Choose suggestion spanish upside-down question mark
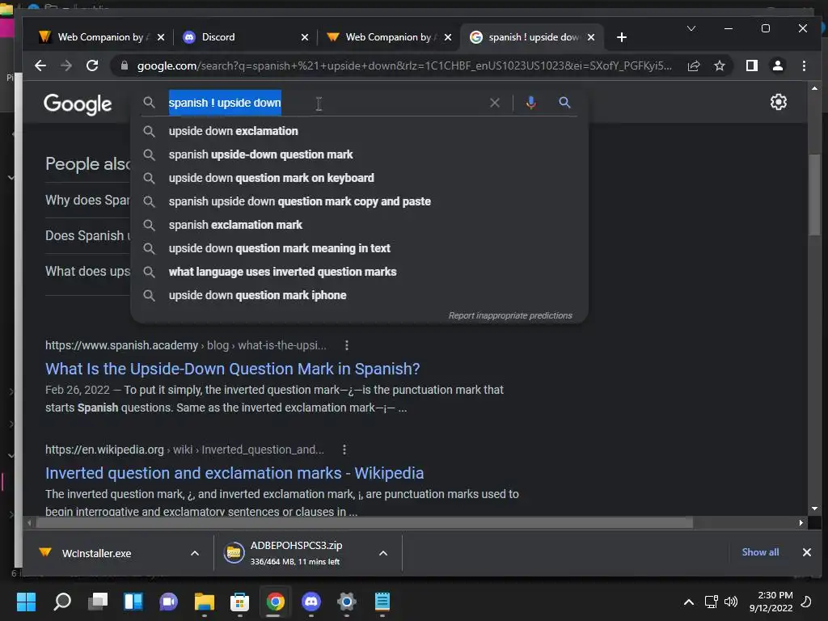 (359, 154)
